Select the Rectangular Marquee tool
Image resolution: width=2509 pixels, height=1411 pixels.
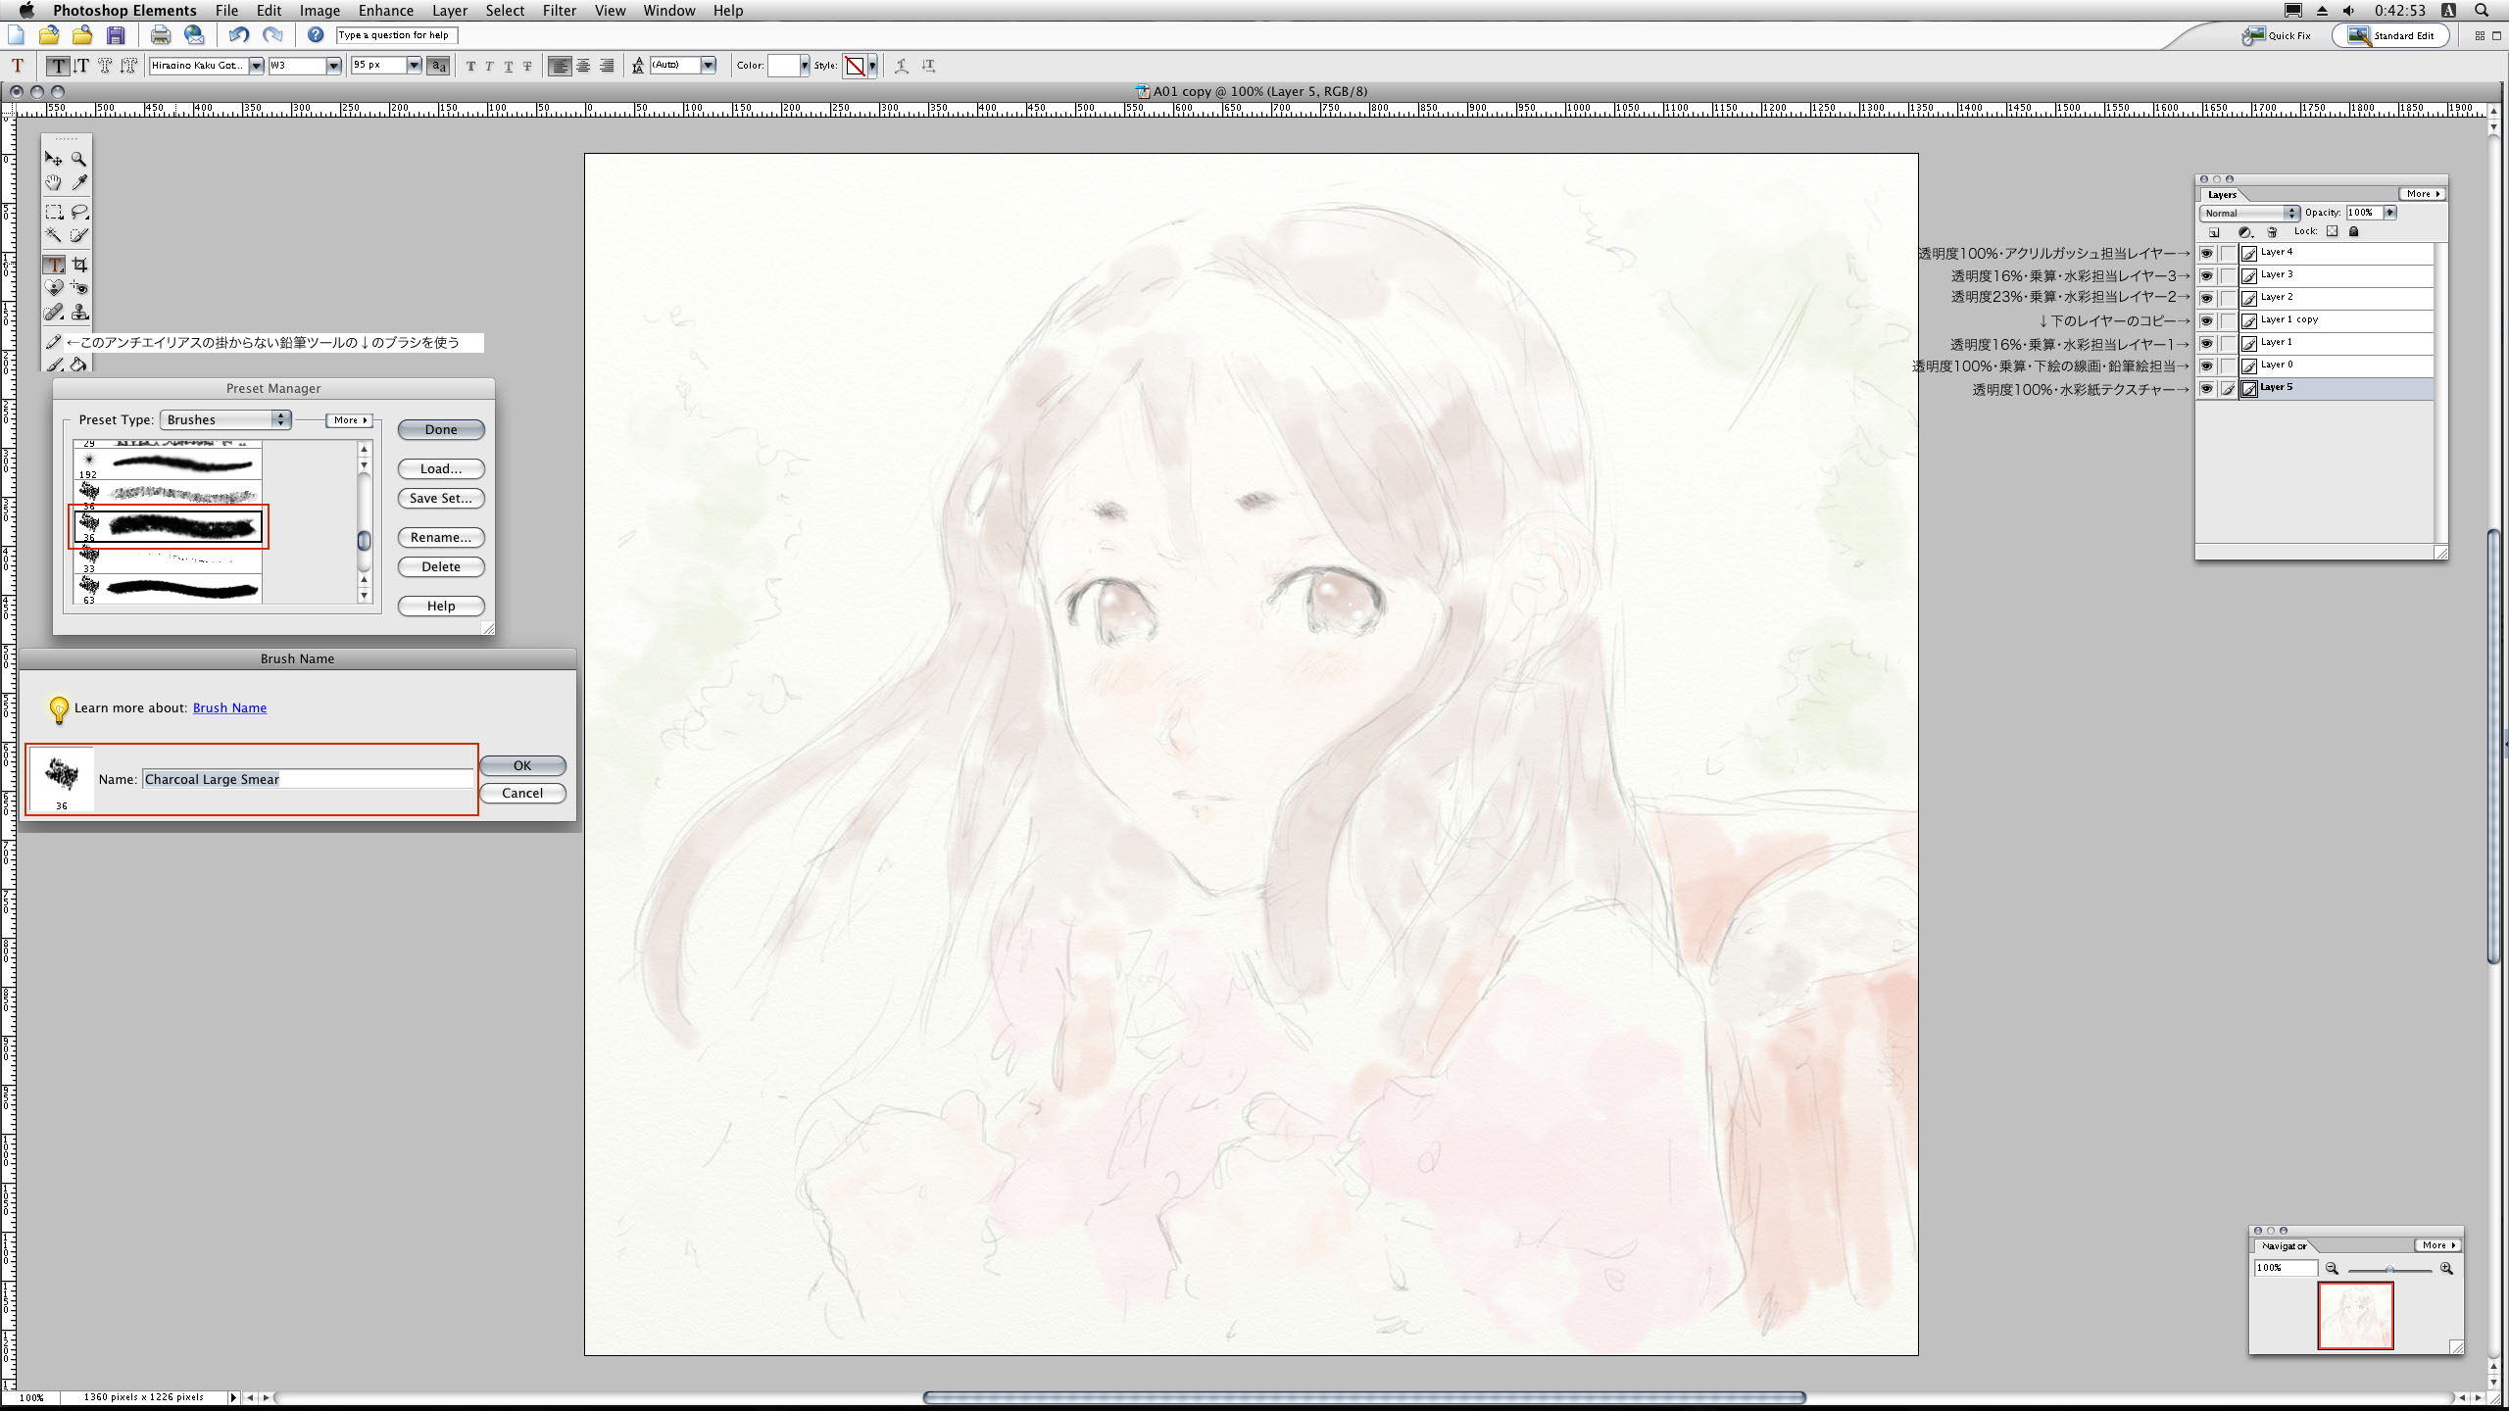coord(53,212)
